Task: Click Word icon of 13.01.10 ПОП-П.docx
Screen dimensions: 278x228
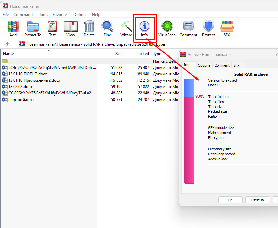Action: (5, 74)
